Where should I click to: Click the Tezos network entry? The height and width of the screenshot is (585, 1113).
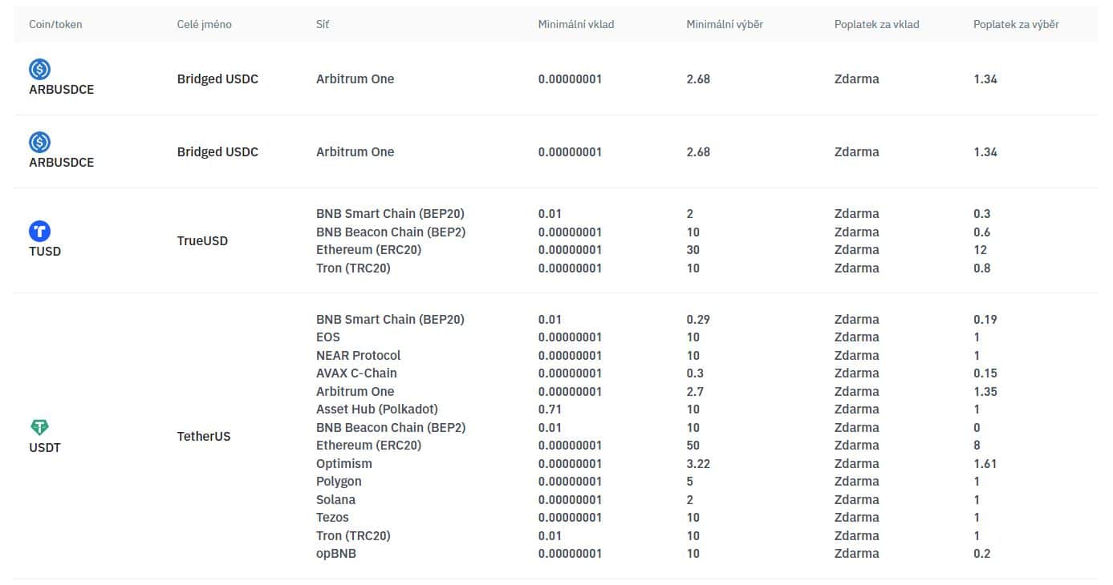pyautogui.click(x=332, y=518)
